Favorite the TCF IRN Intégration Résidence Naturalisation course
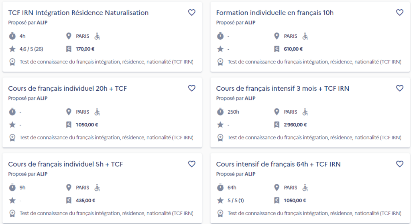The height and width of the screenshot is (224, 411). (191, 12)
